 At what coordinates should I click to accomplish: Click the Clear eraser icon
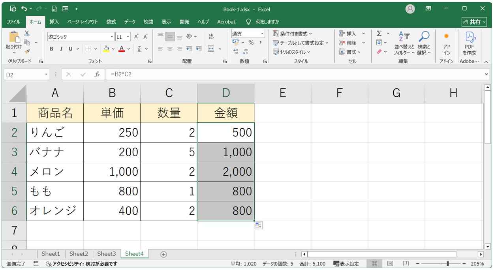point(379,52)
